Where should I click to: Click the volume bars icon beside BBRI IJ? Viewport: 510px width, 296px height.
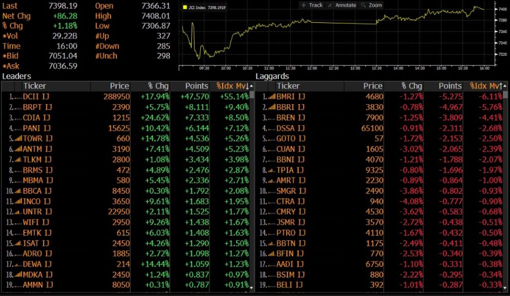(x=271, y=107)
